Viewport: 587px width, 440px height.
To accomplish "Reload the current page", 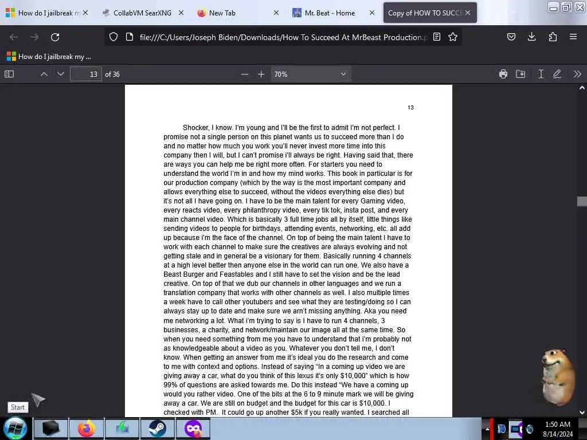I will point(55,37).
